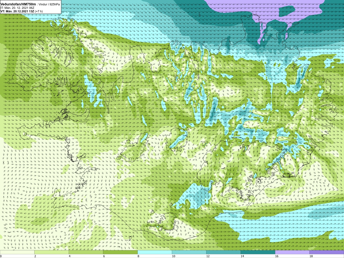Click the dark teal 14–16 legend swatch
Viewport: 344px width, 258px height.
(258, 252)
